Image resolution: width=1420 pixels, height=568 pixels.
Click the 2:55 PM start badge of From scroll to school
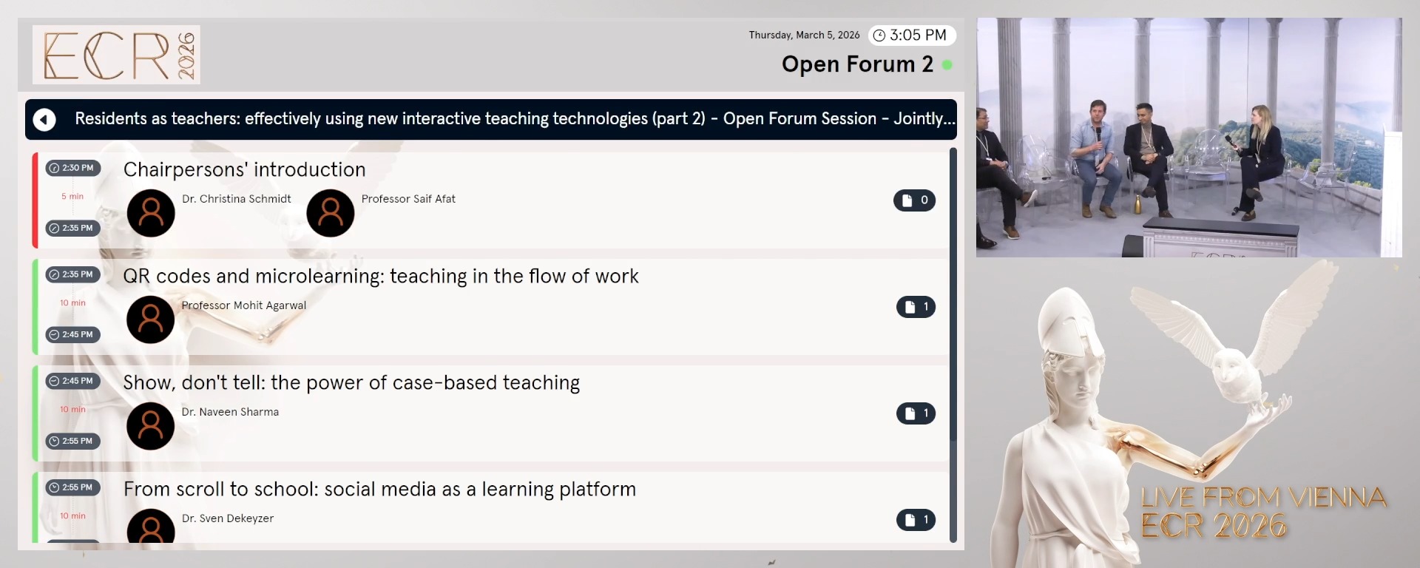72,487
